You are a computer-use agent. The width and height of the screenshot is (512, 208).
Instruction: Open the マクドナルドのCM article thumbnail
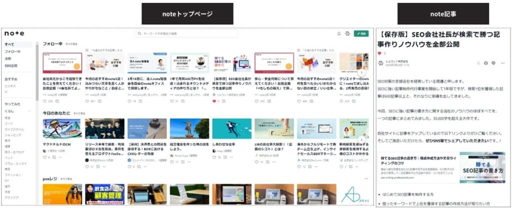(x=62, y=128)
